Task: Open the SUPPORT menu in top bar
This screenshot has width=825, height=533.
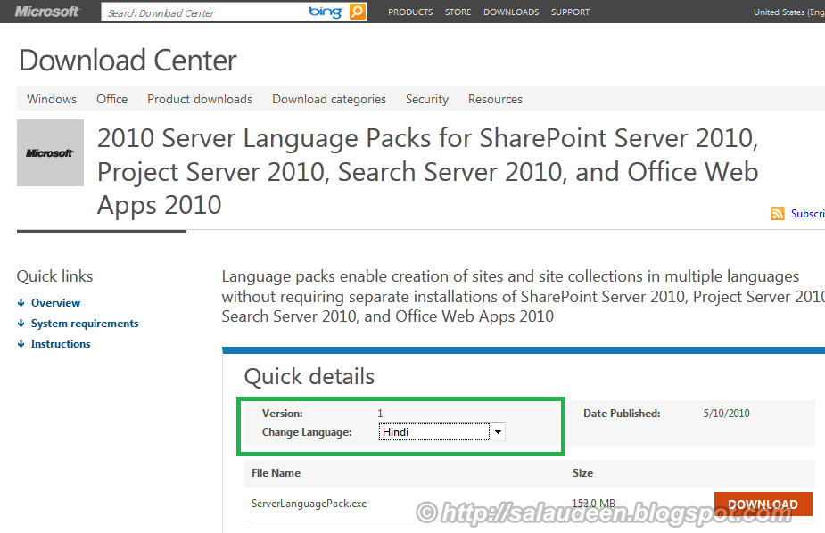Action: coord(570,12)
